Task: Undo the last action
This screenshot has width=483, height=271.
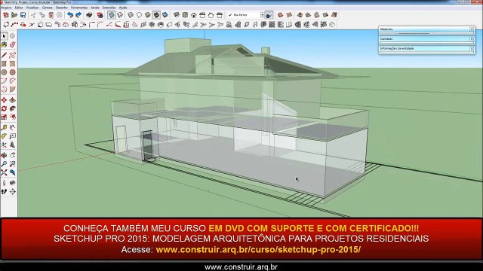Action: 70,15
